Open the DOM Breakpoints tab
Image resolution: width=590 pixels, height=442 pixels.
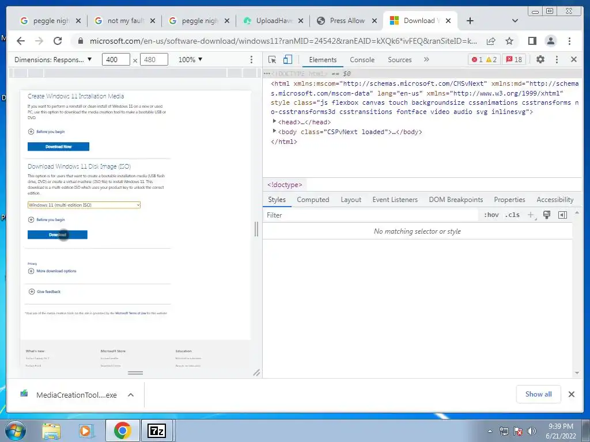[x=456, y=200]
